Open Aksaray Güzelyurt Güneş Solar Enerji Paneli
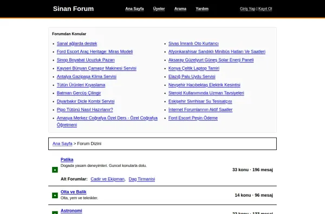 [x=211, y=60]
